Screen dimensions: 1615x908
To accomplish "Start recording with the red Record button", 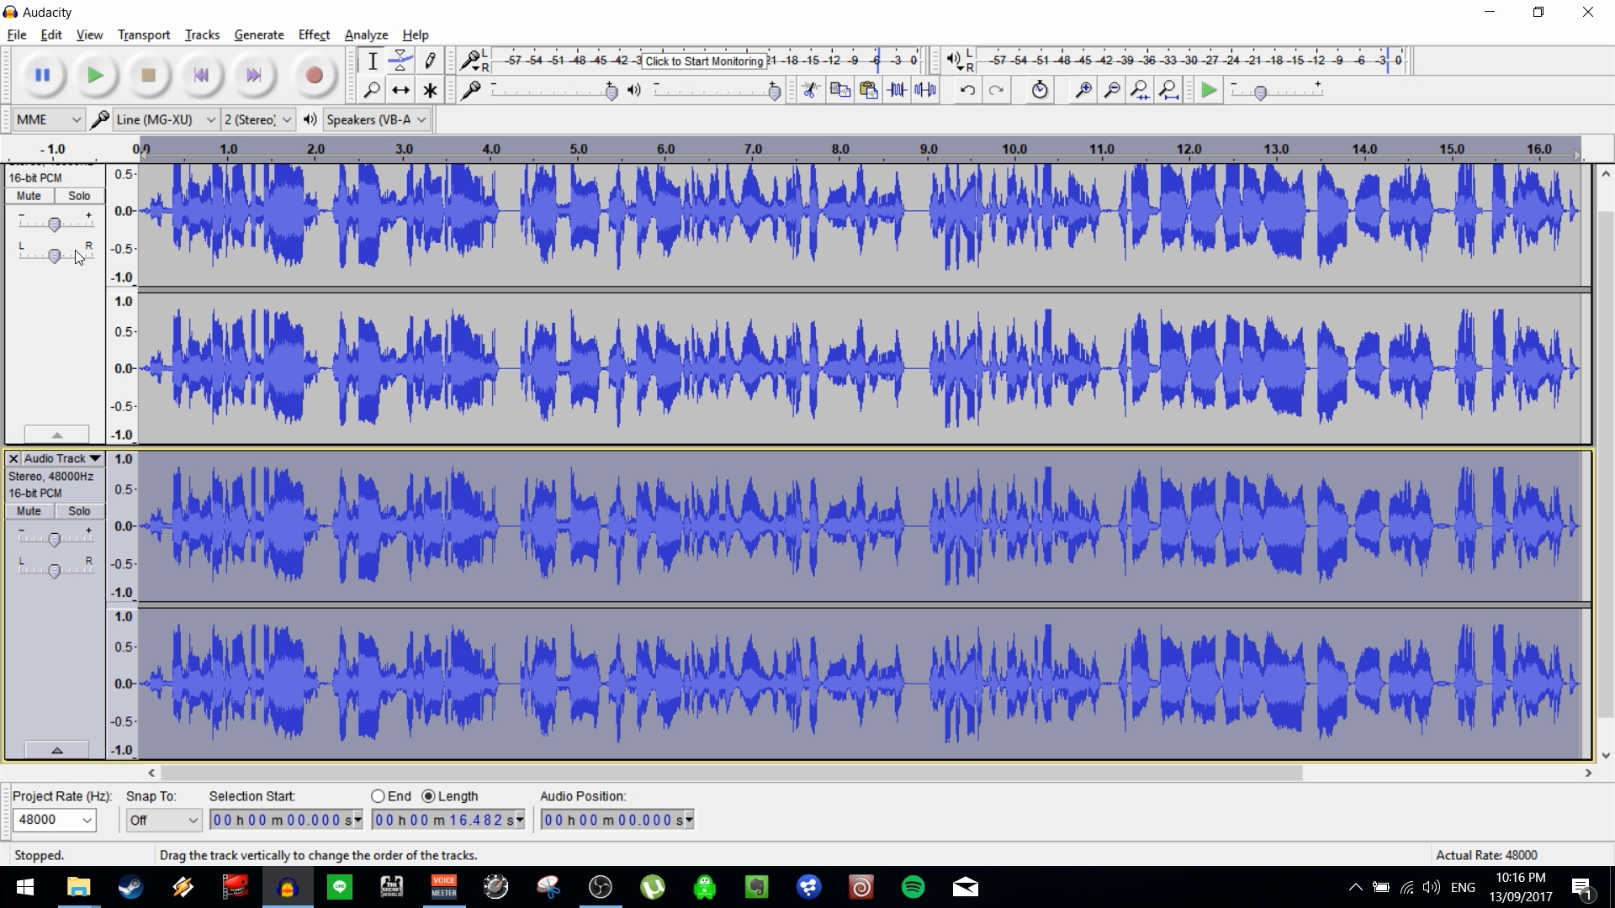I will pos(314,76).
